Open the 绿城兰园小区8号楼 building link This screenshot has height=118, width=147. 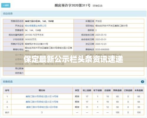pos(42,107)
